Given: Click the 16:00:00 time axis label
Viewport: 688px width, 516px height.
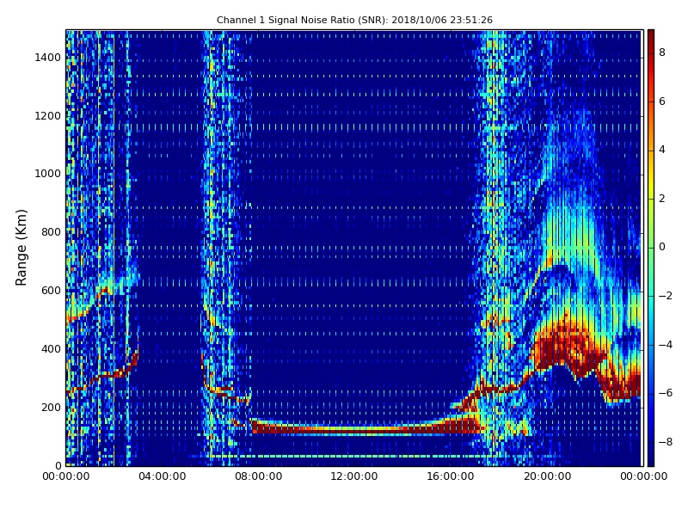Looking at the screenshot, I should (451, 476).
